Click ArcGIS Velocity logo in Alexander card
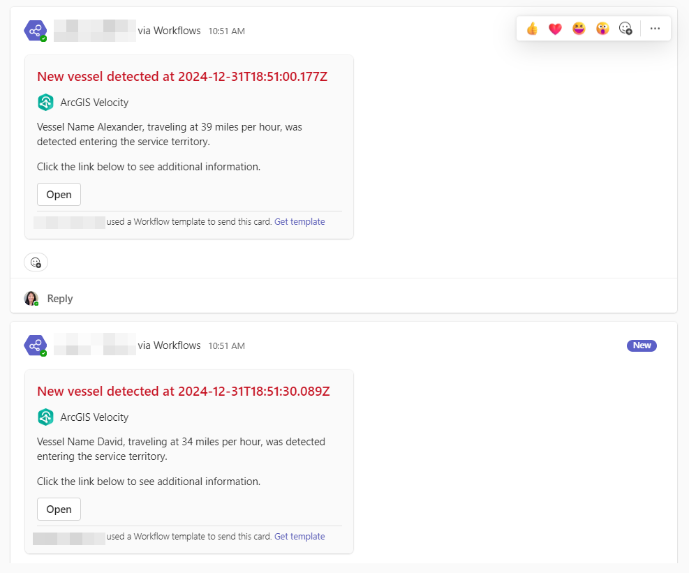The image size is (689, 573). pos(45,103)
